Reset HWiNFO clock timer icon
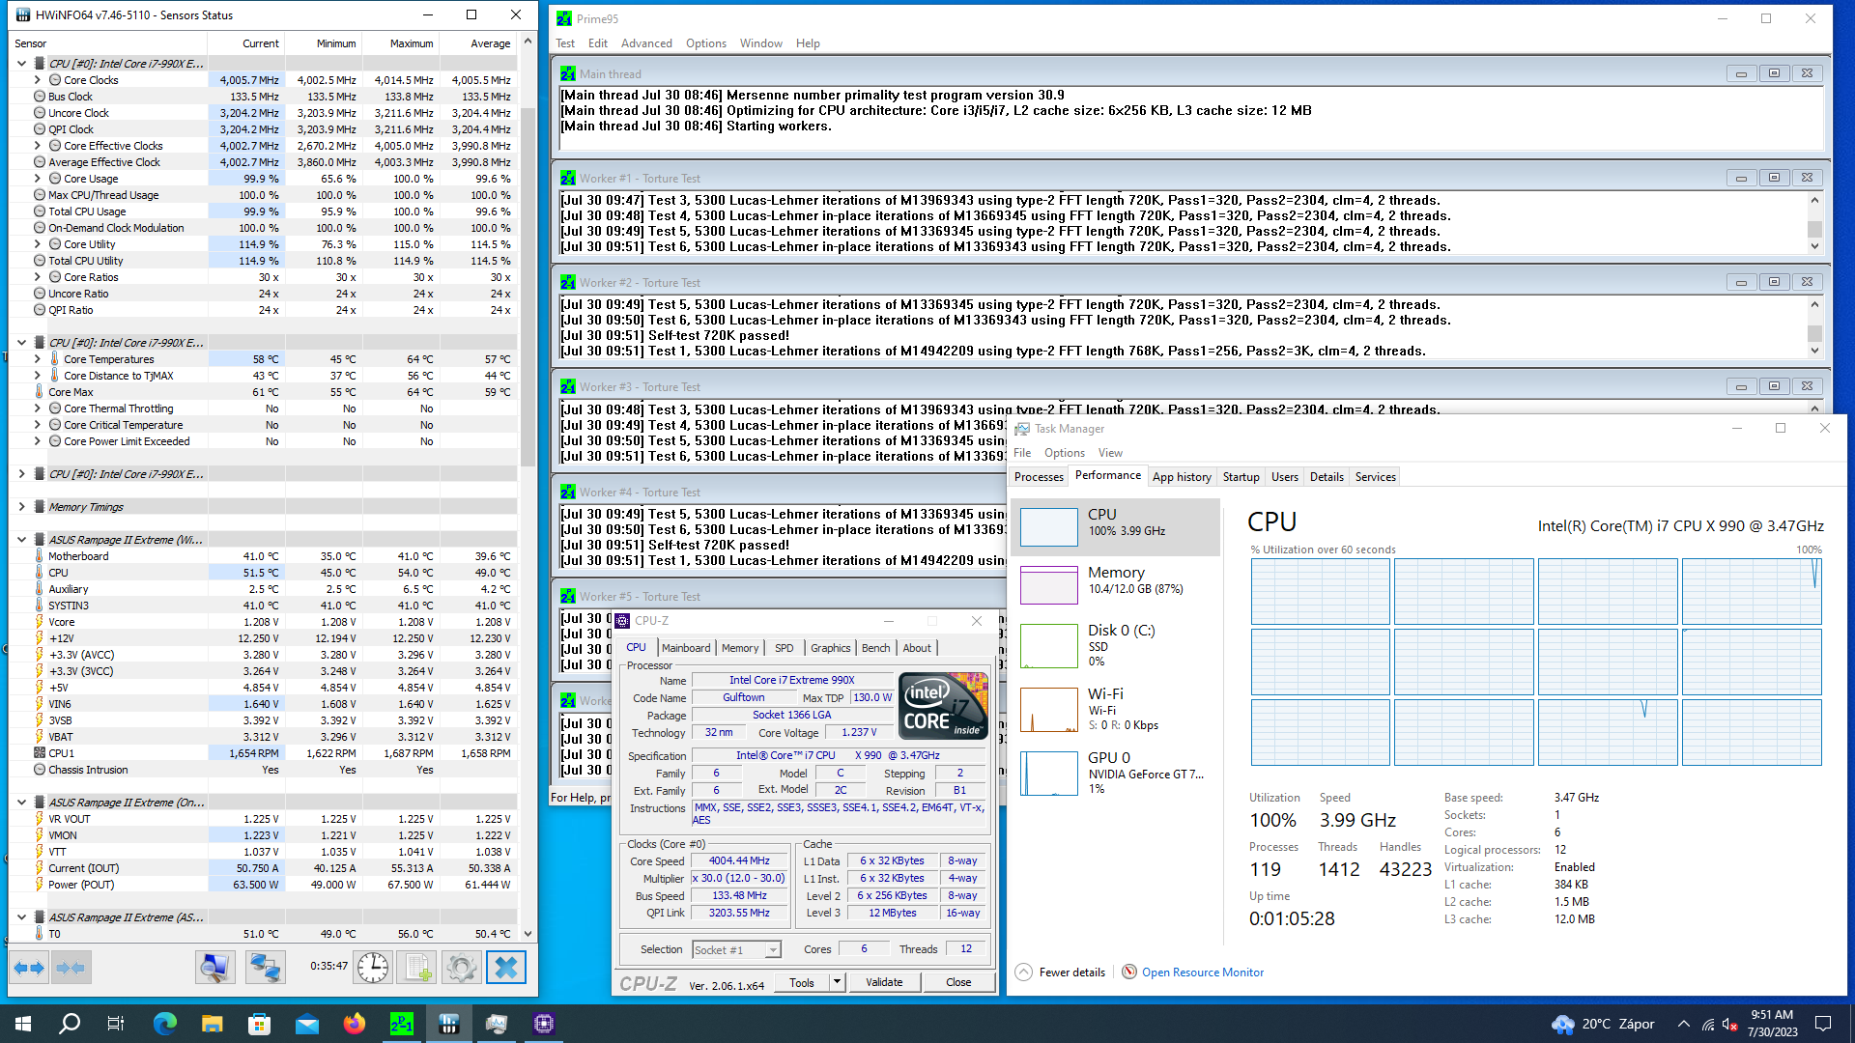This screenshot has width=1855, height=1043. (x=373, y=967)
